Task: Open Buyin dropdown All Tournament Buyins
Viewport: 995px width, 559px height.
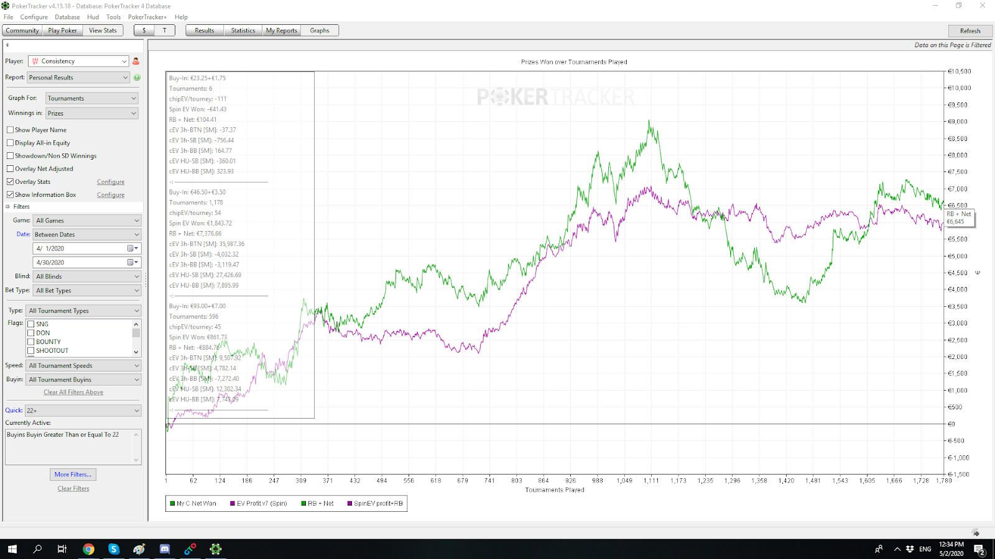Action: click(84, 379)
